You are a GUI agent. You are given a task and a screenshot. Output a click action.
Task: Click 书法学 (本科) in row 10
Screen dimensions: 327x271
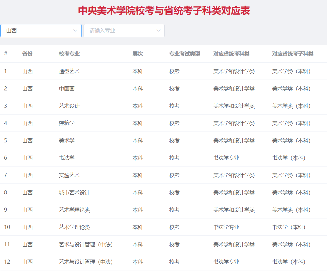289,227
